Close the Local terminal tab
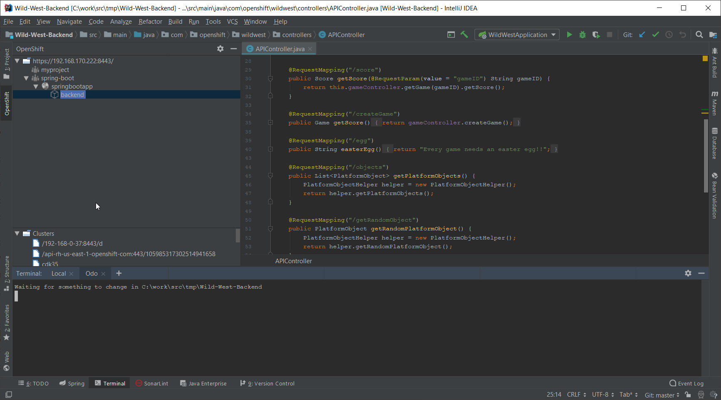This screenshot has width=721, height=400. coord(71,274)
